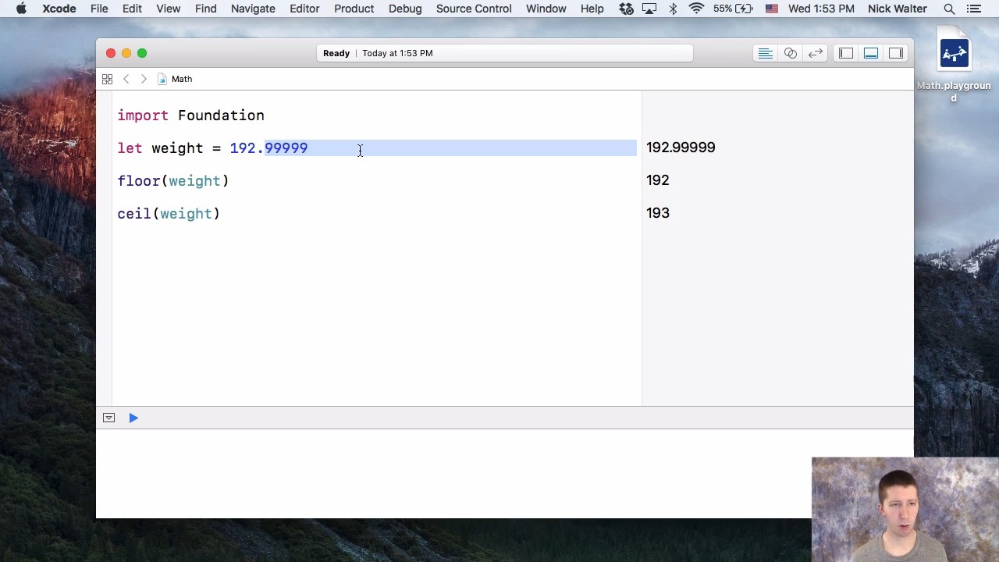Click the Ready status activity view
This screenshot has width=999, height=562.
[504, 53]
